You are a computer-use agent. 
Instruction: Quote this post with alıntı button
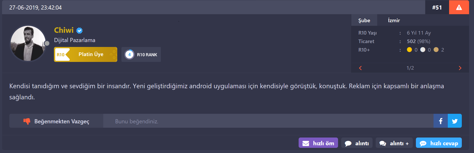tap(357, 143)
